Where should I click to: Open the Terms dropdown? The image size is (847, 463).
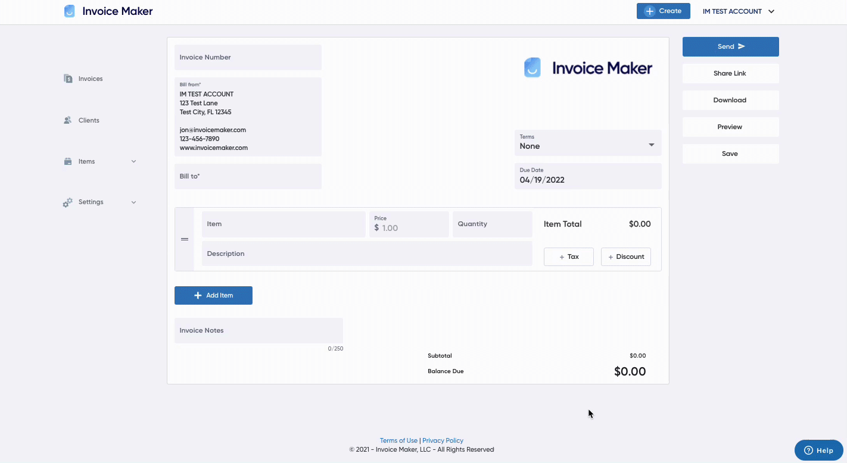point(588,143)
